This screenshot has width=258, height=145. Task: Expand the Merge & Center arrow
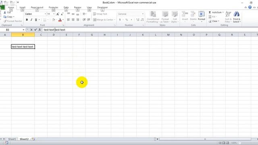click(114, 20)
